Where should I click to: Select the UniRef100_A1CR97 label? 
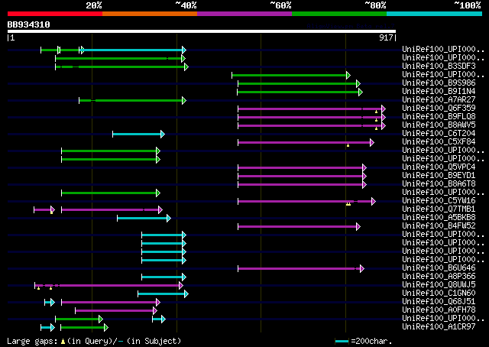pyautogui.click(x=439, y=327)
